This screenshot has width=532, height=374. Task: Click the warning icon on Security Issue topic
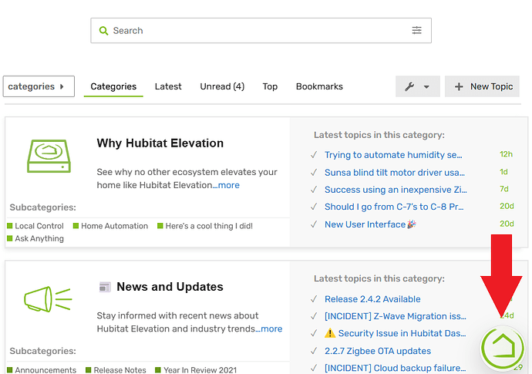(330, 333)
